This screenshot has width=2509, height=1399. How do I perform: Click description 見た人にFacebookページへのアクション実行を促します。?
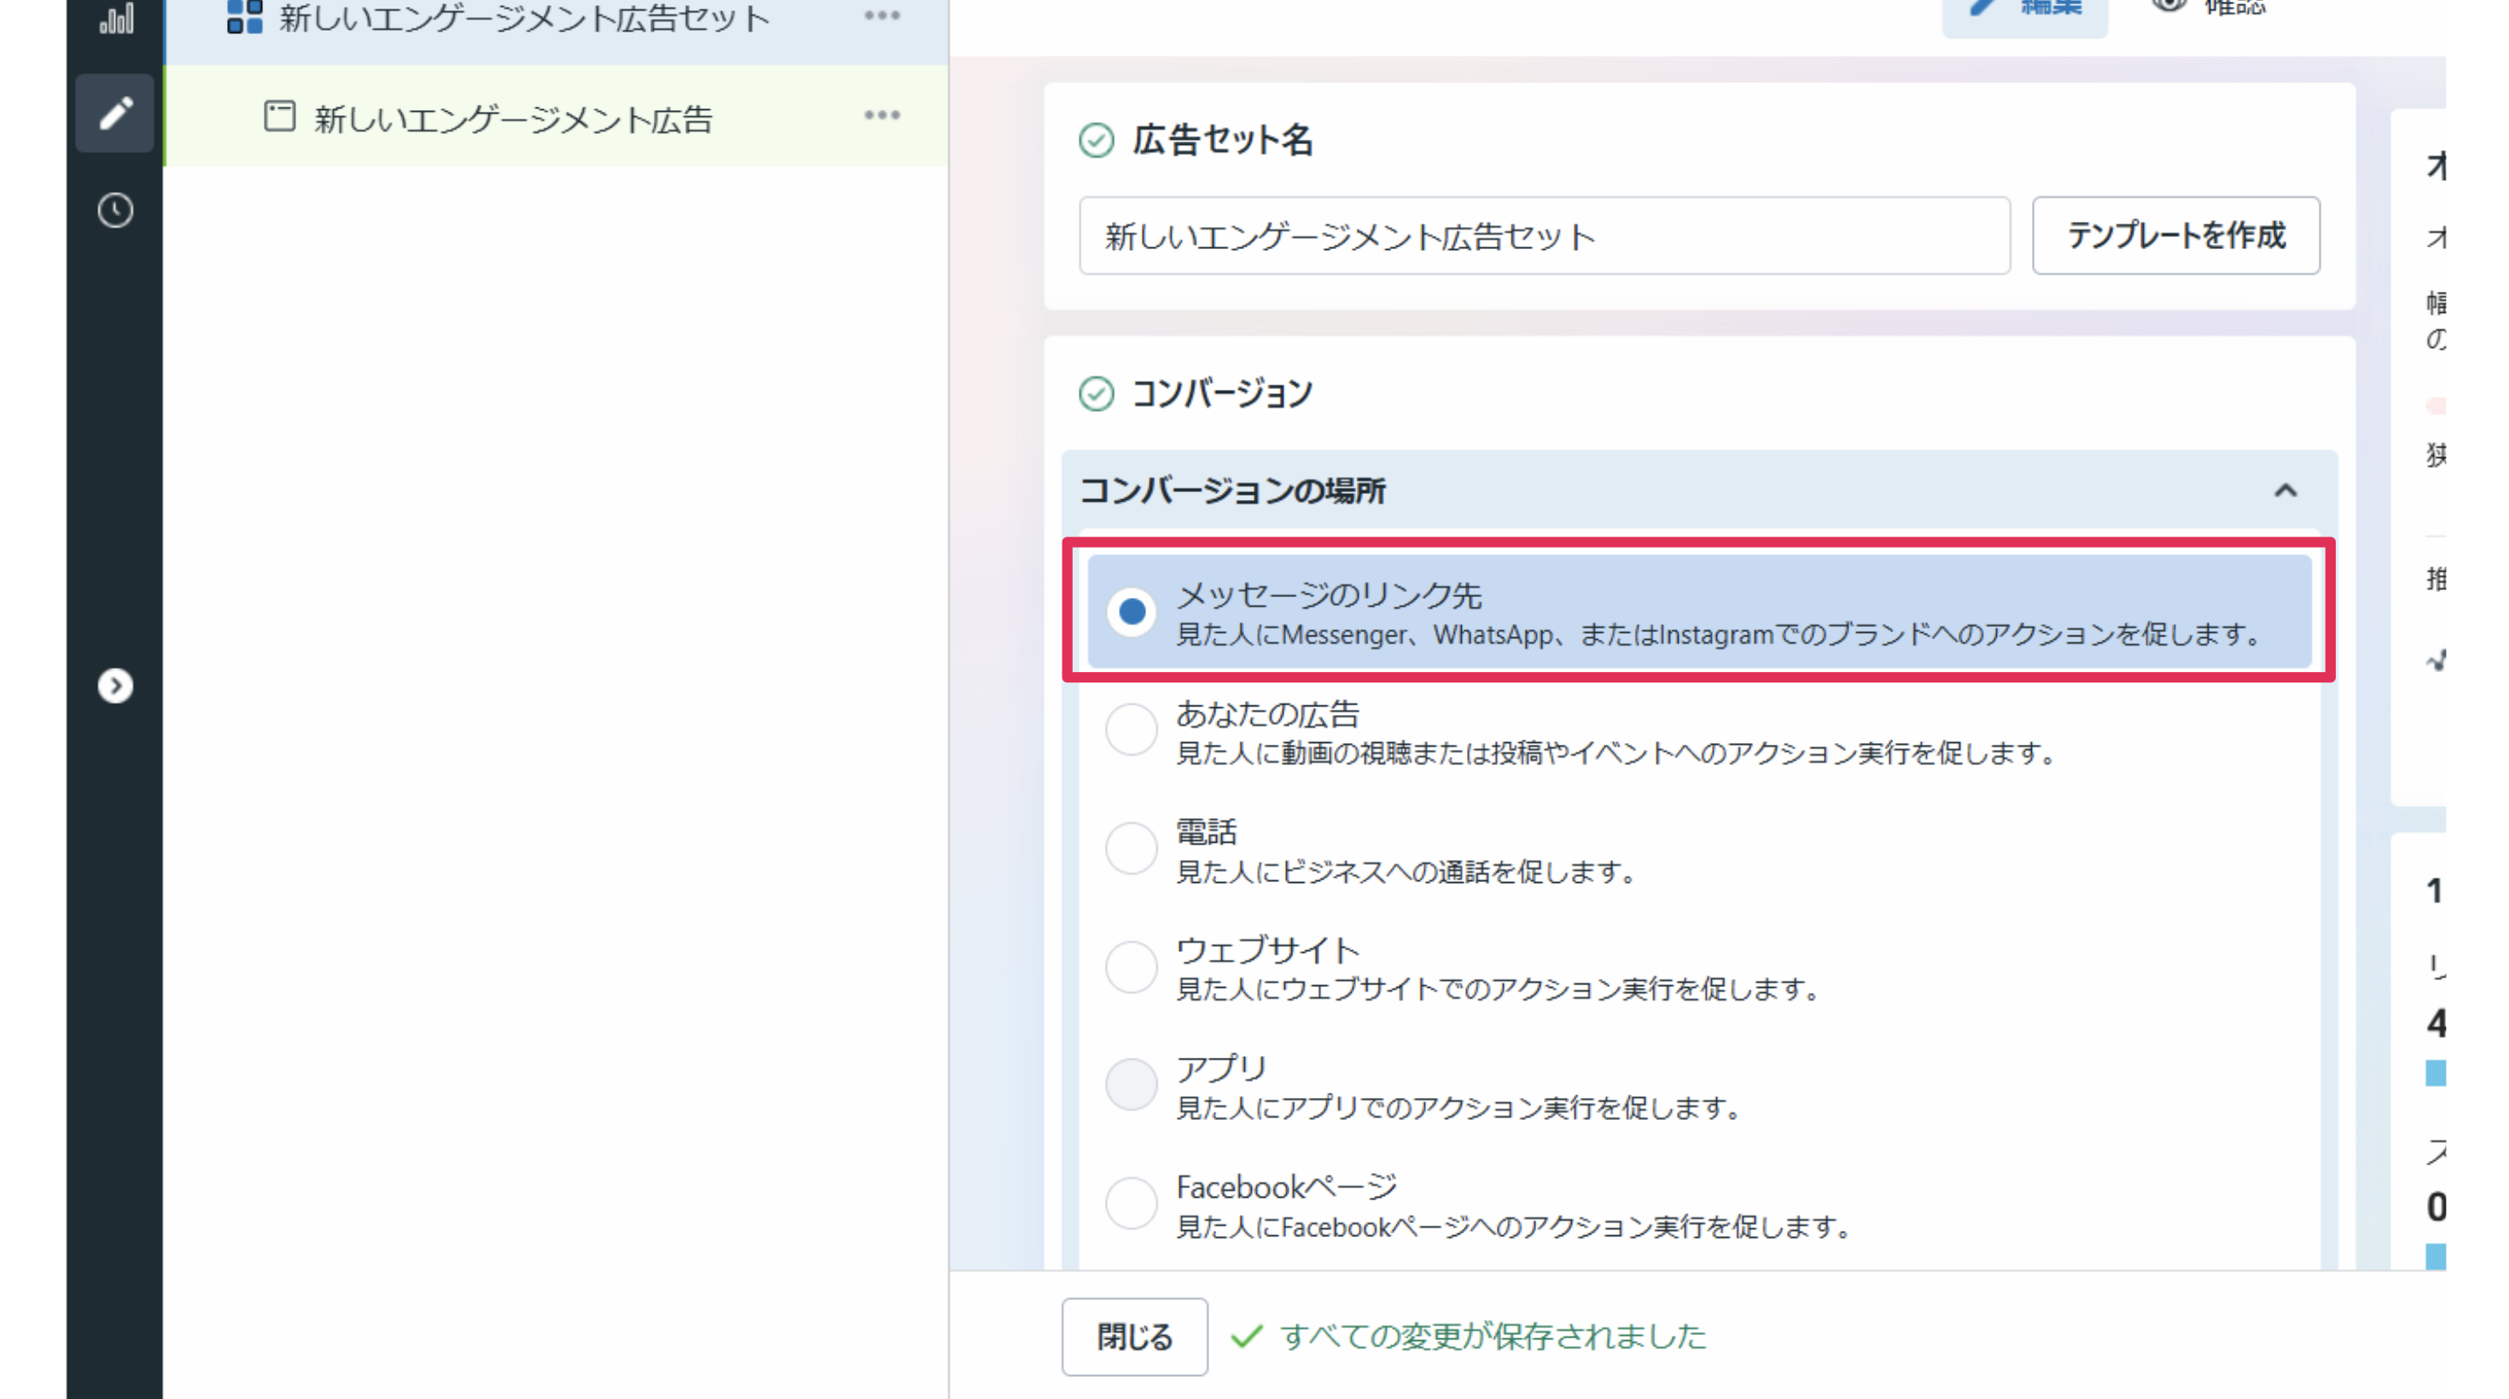tap(1516, 1227)
